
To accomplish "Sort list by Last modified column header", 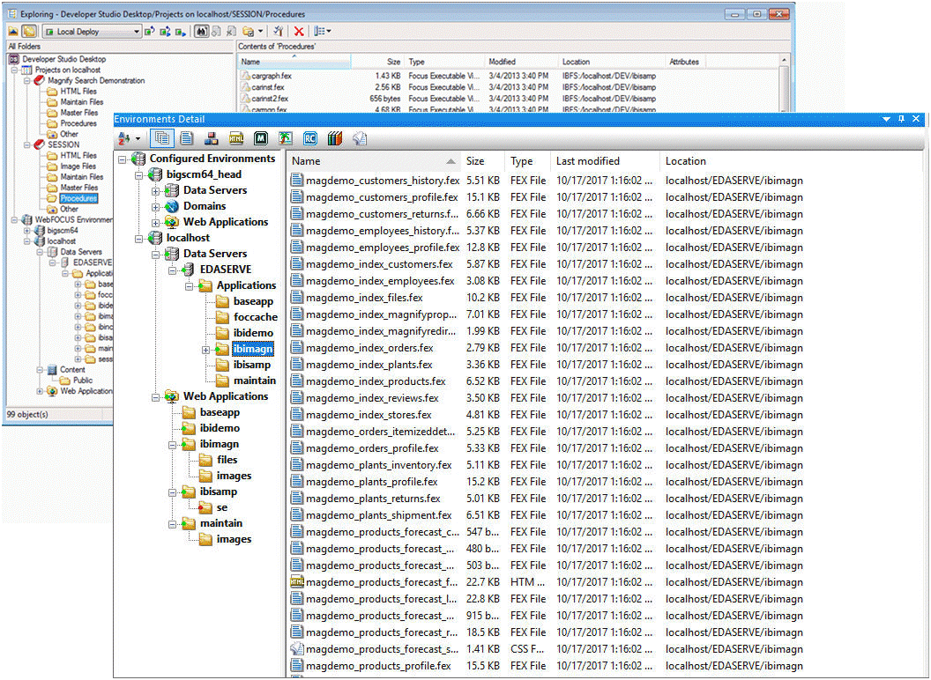I will click(588, 161).
